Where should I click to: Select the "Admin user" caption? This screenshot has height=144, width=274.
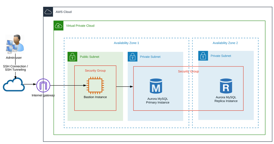coord(14,58)
